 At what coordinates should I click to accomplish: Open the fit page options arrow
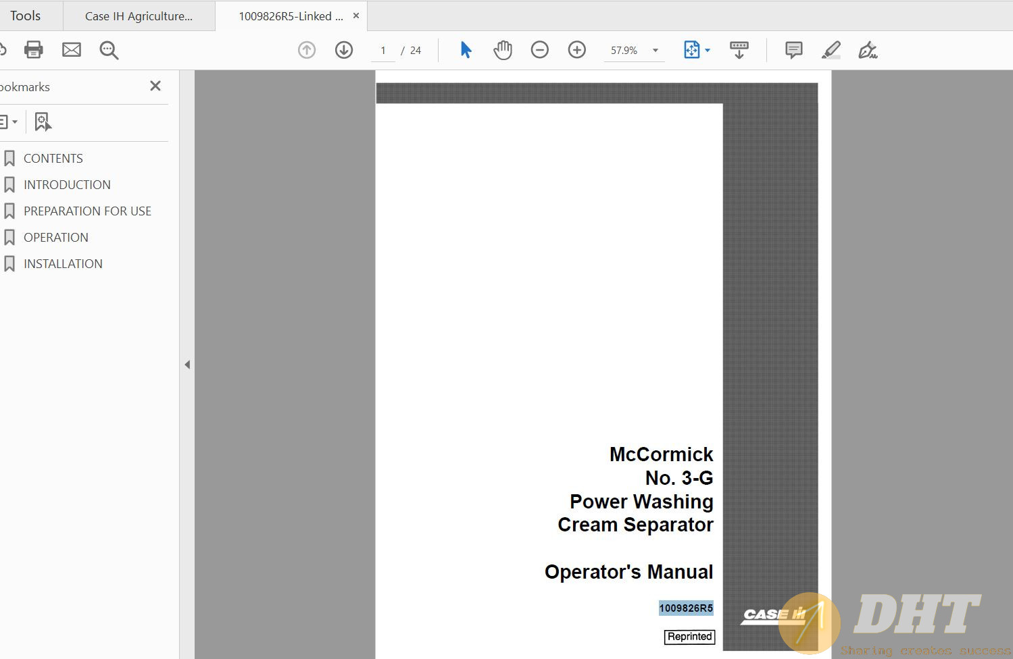point(708,50)
